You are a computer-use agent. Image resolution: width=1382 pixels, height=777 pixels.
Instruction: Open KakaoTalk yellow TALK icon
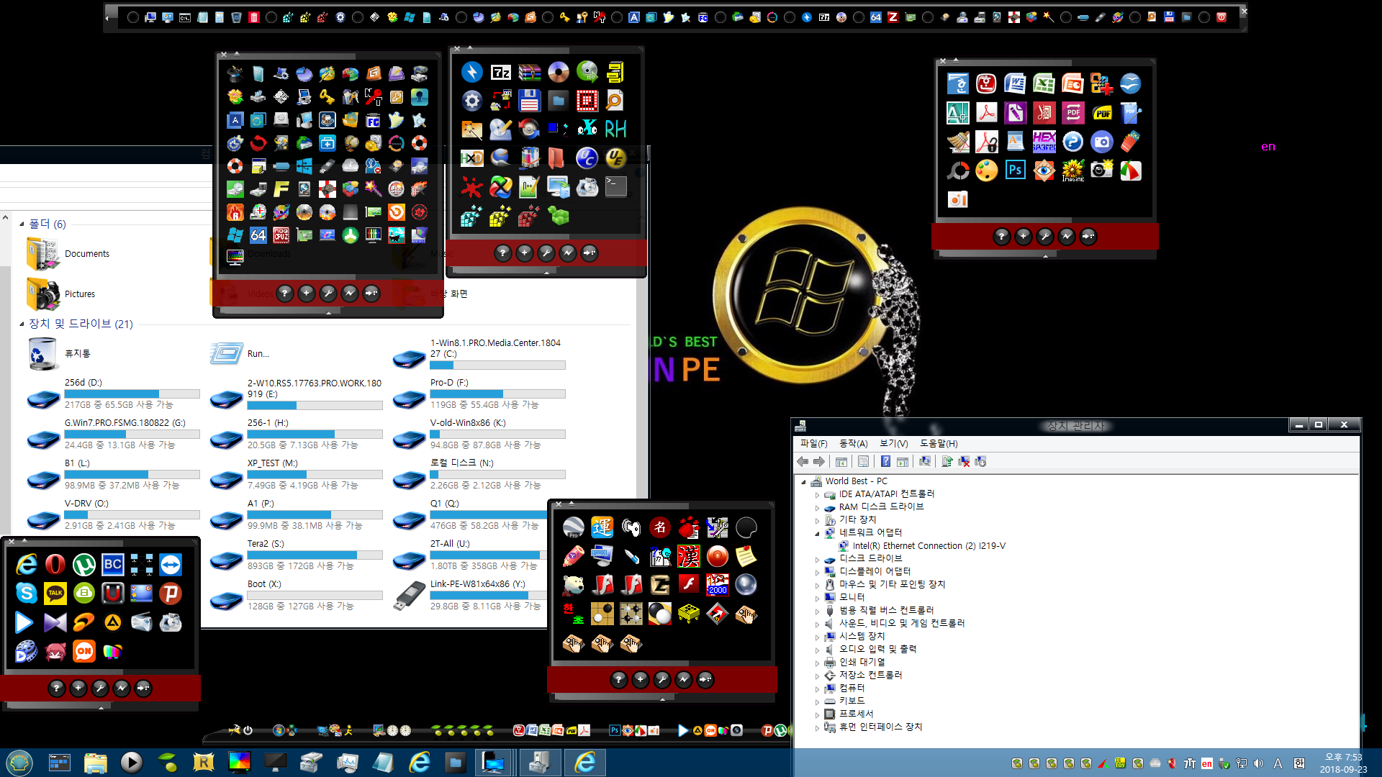(x=55, y=594)
